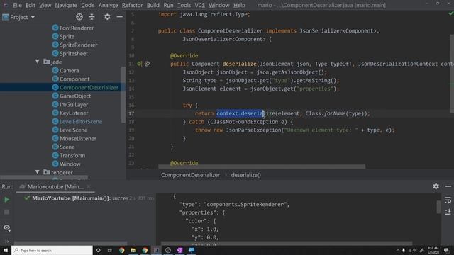This screenshot has height=255, width=454.
Task: Click the collapse all icon in Project panel
Action: (x=92, y=17)
